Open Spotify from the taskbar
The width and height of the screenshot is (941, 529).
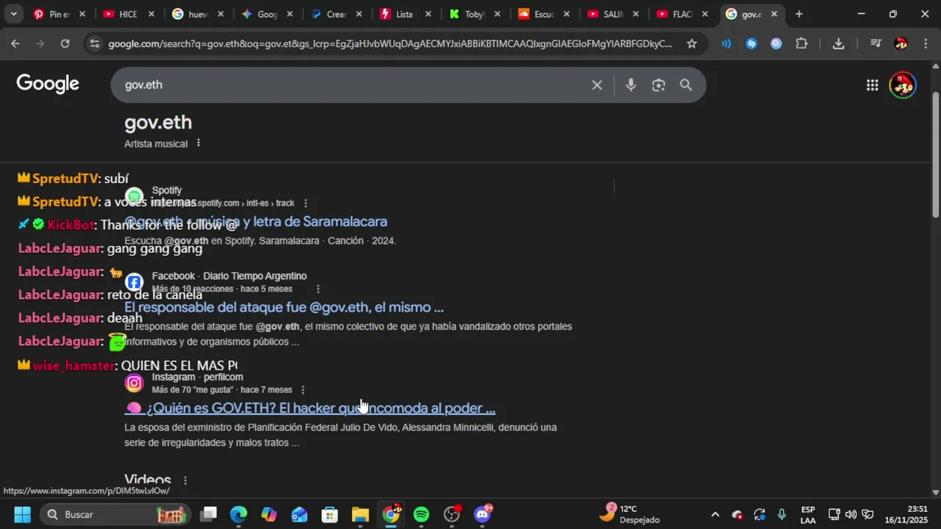coord(421,514)
